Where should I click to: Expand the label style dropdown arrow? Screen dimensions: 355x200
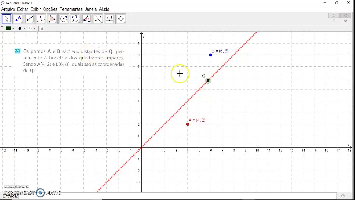pos(35,28)
